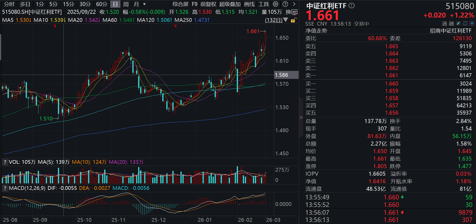Image resolution: width=476 pixels, height=224 pixels.
Task: Toggle 前复权 price adjustment
Action: click(208, 4)
